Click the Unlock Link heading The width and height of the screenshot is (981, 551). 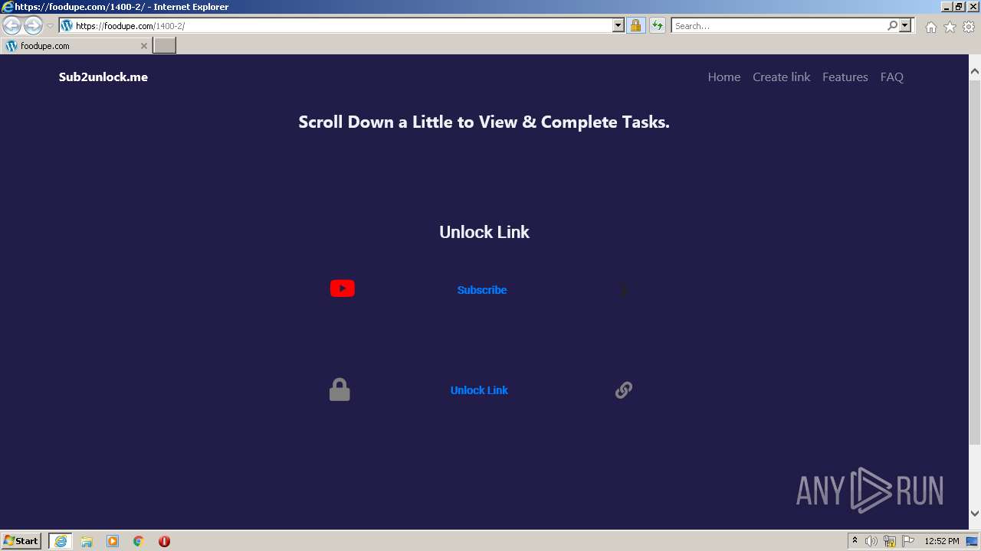(x=484, y=232)
